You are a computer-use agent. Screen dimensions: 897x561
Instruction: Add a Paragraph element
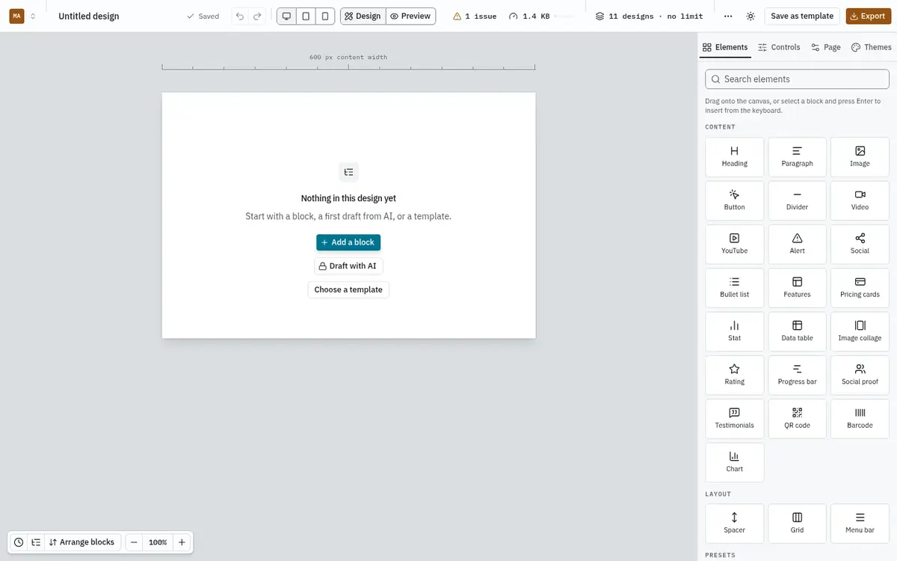click(x=797, y=157)
